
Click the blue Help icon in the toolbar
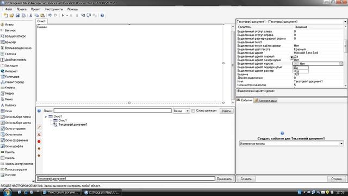(x=102, y=15)
